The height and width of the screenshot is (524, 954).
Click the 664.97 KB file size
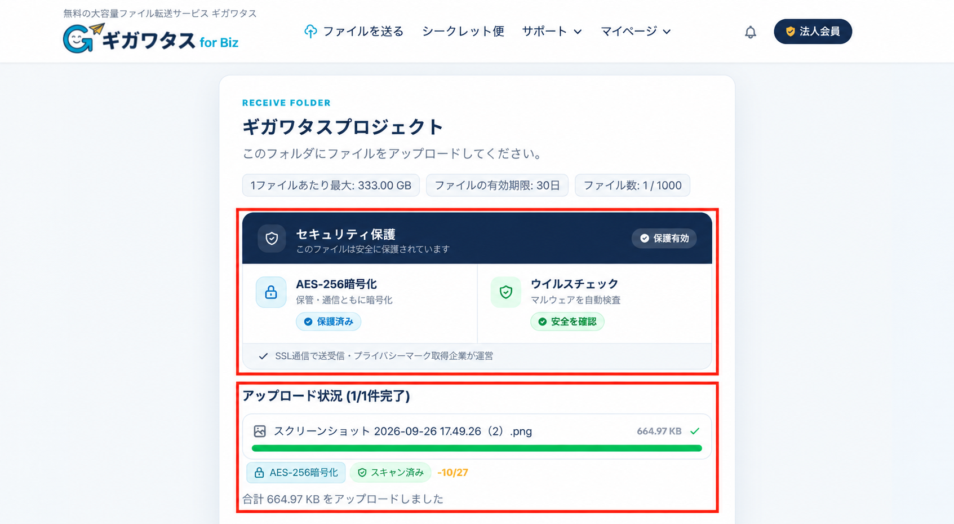click(659, 431)
